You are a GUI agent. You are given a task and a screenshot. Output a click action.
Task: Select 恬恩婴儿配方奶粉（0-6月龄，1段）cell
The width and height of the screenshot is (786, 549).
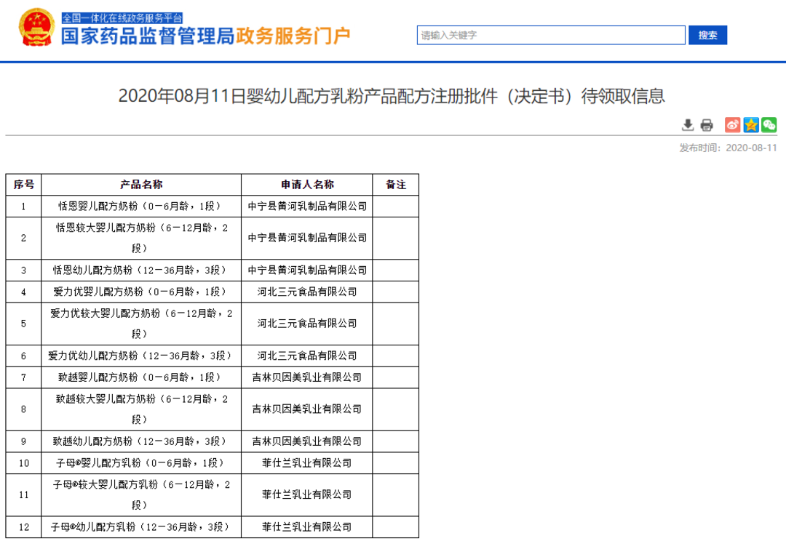pyautogui.click(x=141, y=207)
